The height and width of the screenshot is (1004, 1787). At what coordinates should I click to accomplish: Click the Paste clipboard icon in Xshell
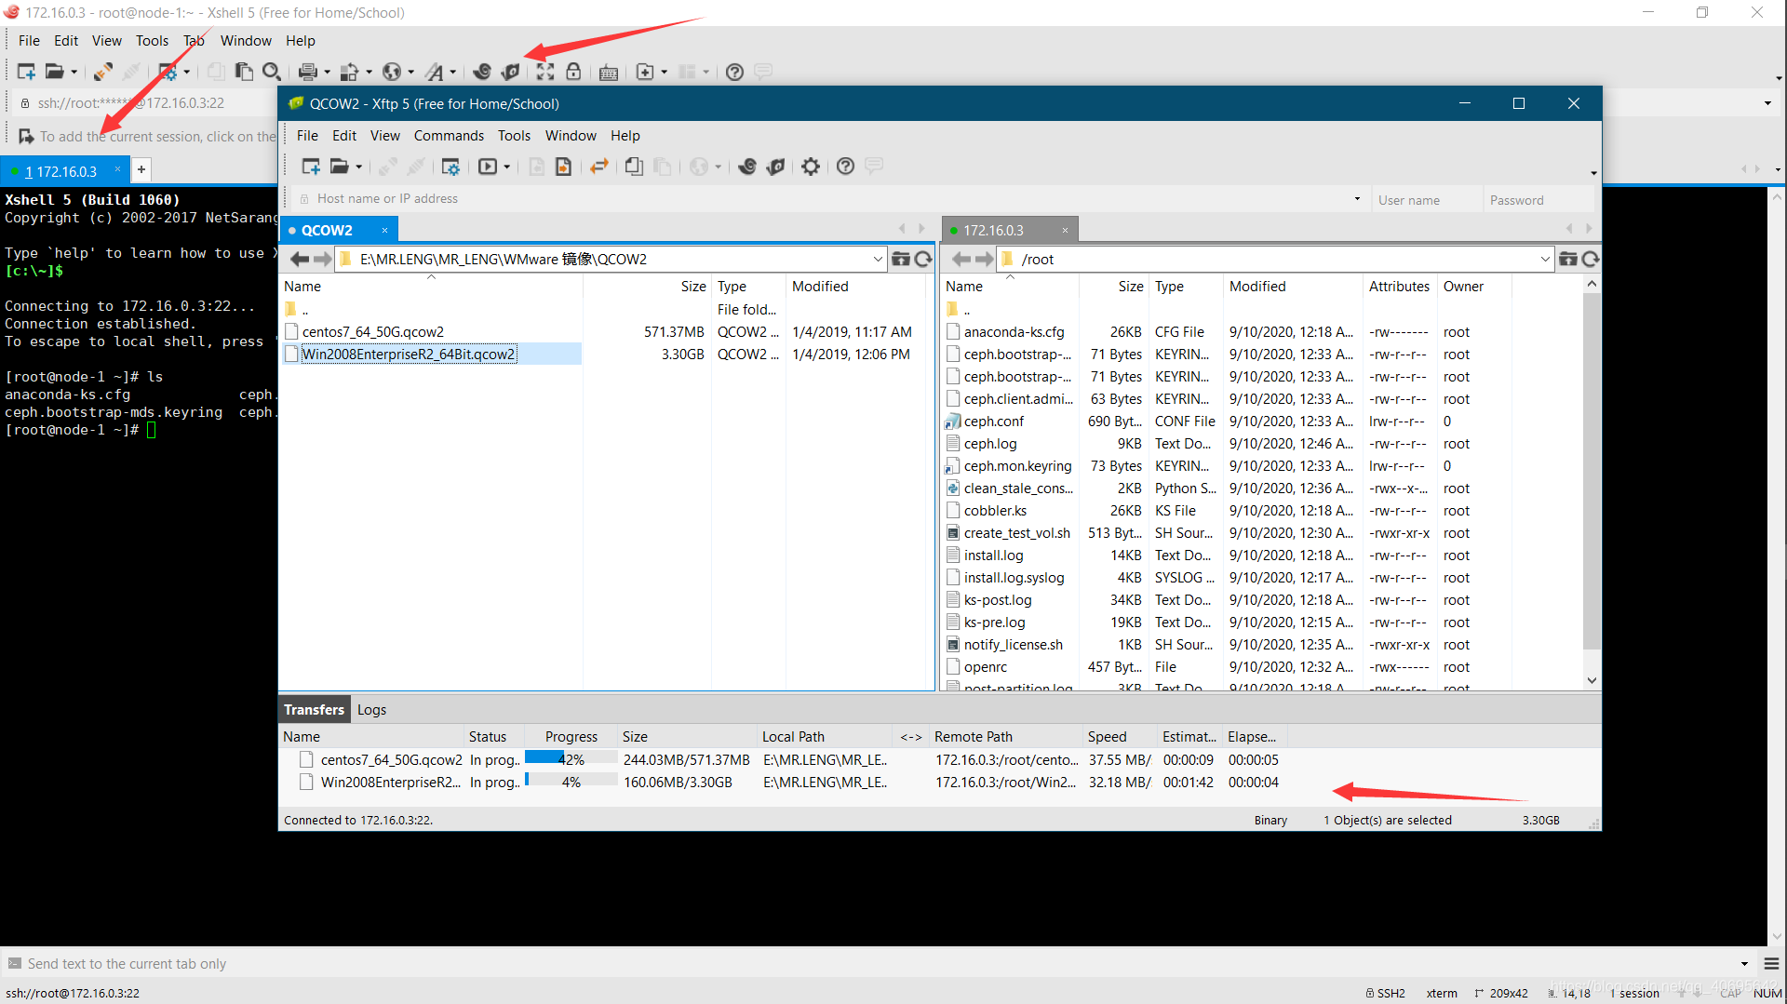coord(244,72)
